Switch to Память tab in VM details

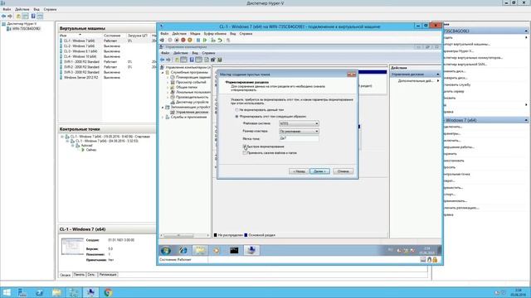click(80, 275)
